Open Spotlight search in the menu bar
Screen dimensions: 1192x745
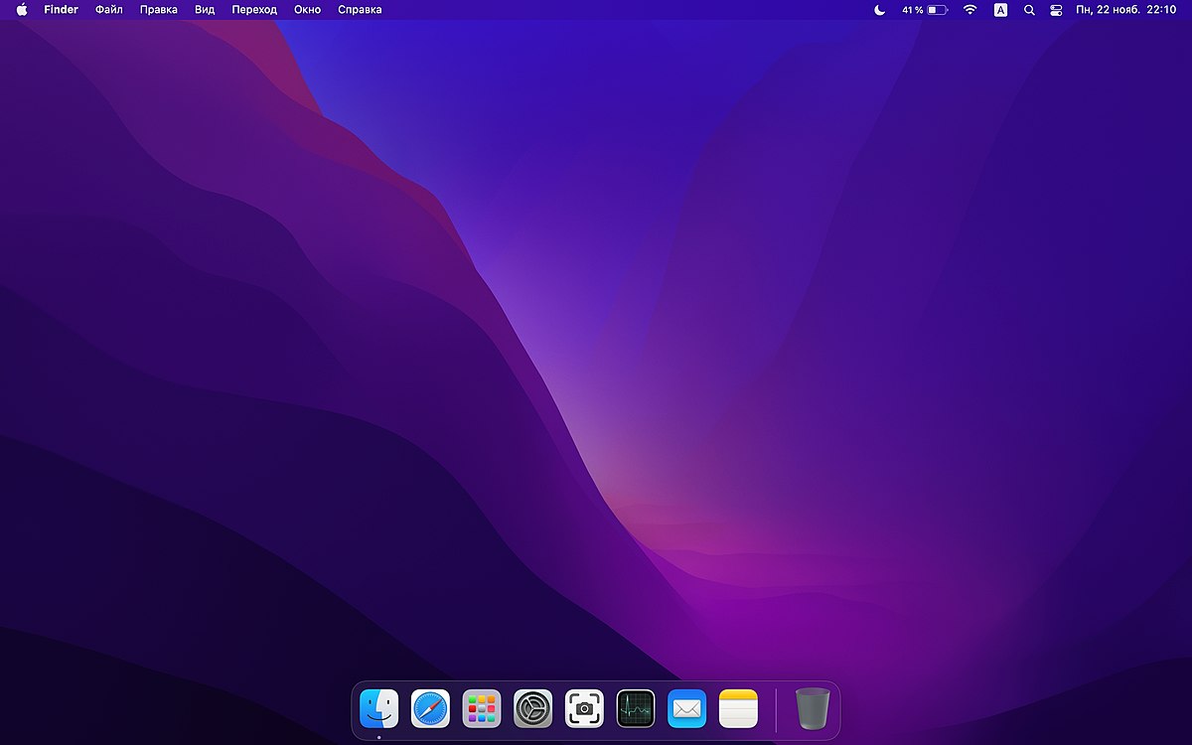point(1029,10)
